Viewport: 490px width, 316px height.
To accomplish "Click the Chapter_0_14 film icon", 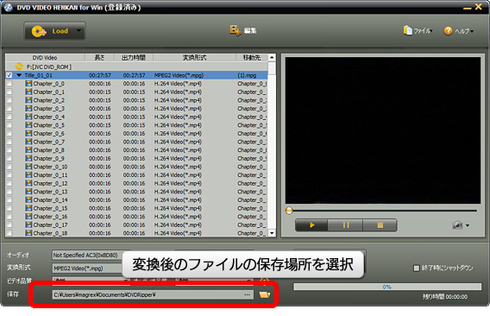I will (28, 199).
